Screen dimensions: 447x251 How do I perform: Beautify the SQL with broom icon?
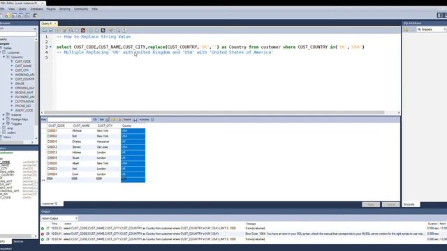coord(110,31)
